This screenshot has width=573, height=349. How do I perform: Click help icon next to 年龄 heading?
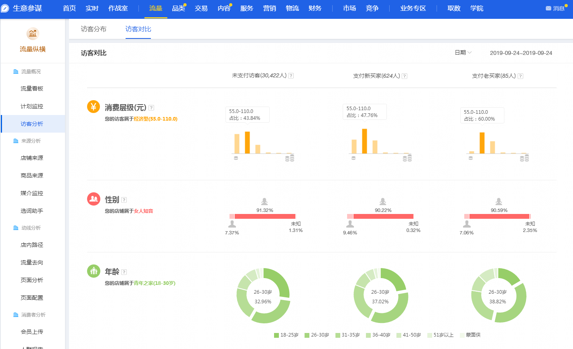pyautogui.click(x=124, y=272)
